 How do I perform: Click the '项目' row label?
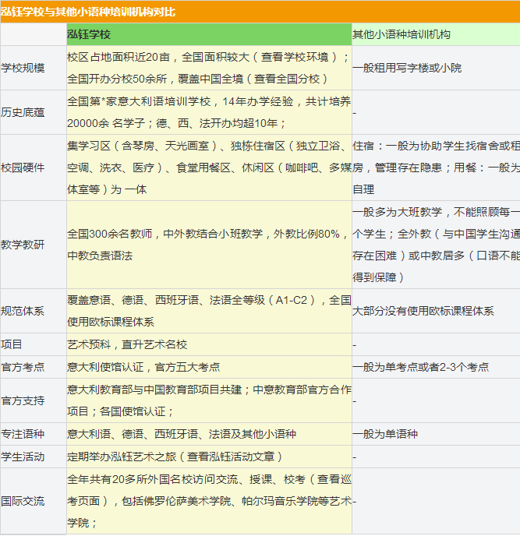coord(11,344)
